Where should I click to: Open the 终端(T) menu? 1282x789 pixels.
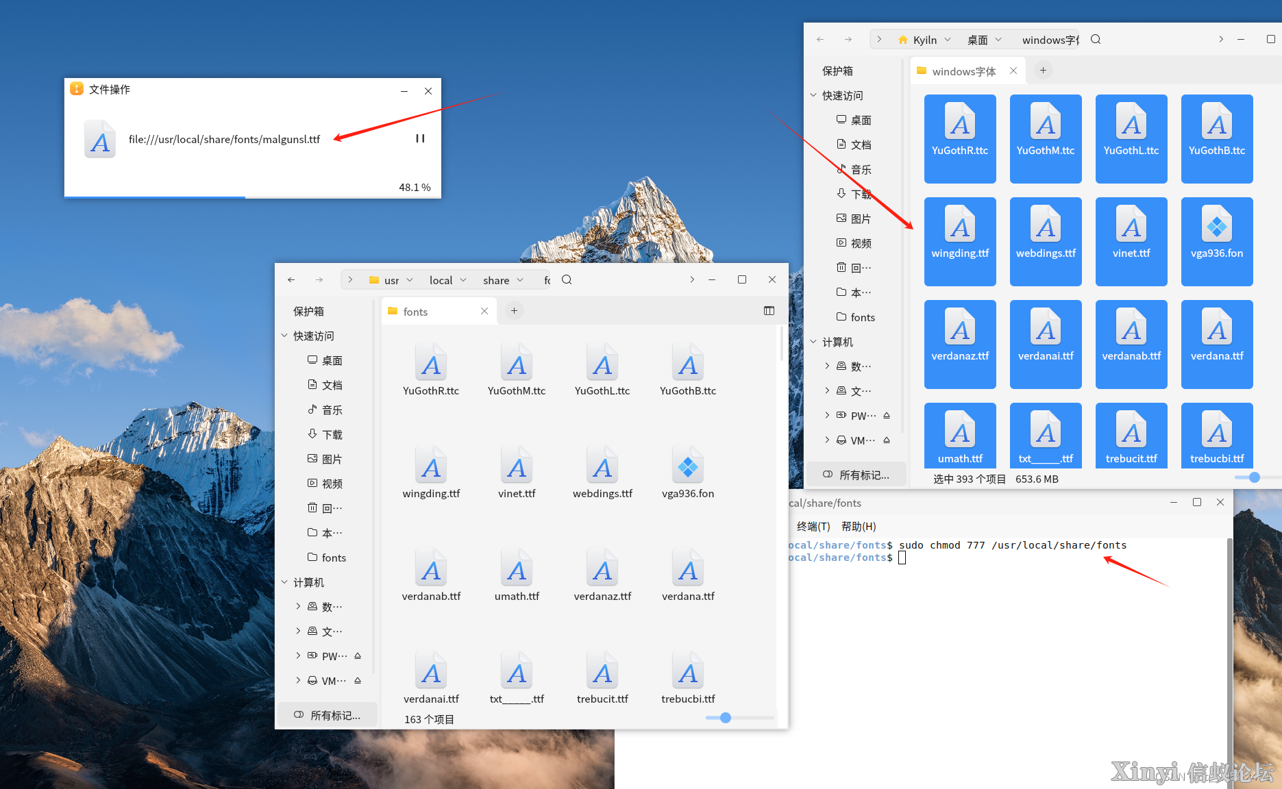[x=813, y=526]
